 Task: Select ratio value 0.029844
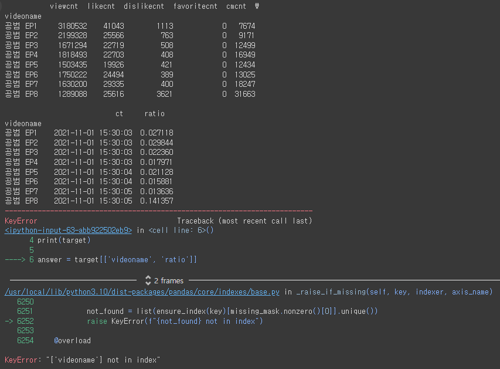coord(157,143)
